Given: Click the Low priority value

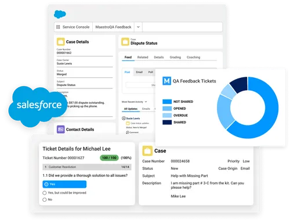Looking at the screenshot, I should click(x=246, y=161).
